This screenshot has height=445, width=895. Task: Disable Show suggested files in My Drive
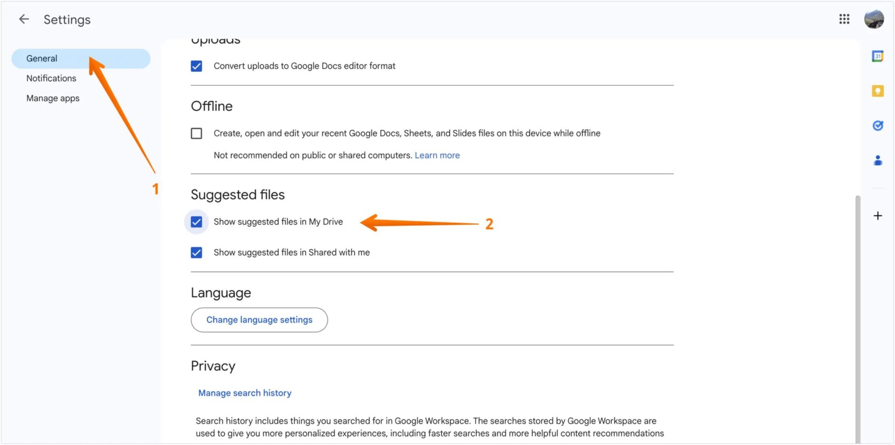point(196,222)
